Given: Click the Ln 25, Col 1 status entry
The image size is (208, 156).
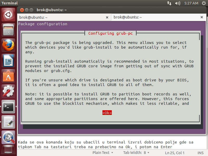Looking at the screenshot, I should (174, 153).
